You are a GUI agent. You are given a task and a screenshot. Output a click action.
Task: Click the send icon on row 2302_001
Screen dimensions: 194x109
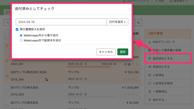pos(125,64)
